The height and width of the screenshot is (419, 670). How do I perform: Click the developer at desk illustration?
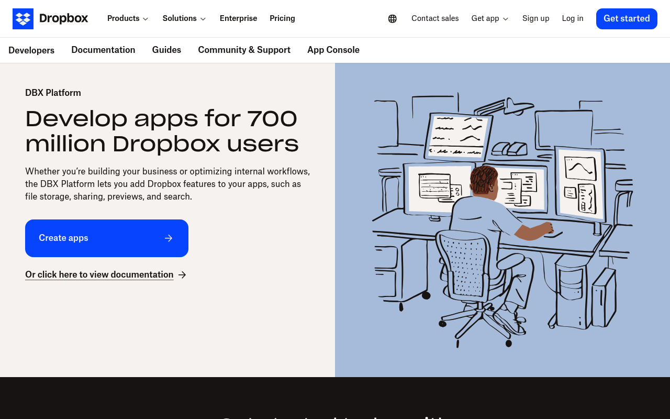(502, 220)
